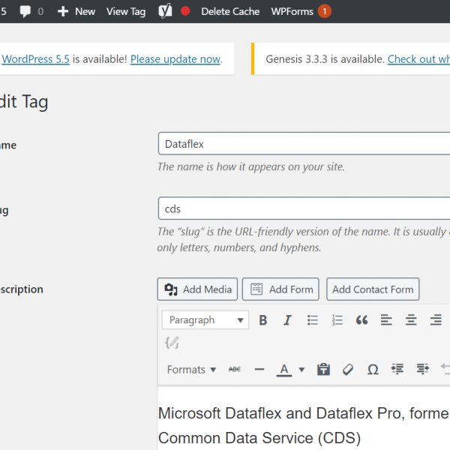Focus the Name field containing Dataflex
The width and height of the screenshot is (450, 450).
click(x=304, y=143)
